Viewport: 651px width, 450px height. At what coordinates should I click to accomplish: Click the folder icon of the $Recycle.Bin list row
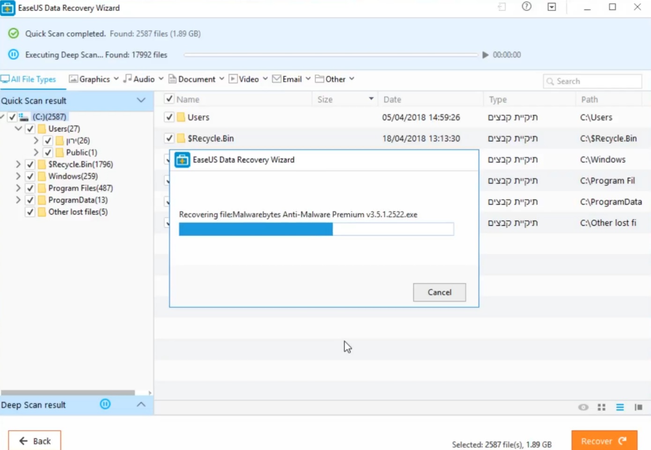click(x=181, y=138)
